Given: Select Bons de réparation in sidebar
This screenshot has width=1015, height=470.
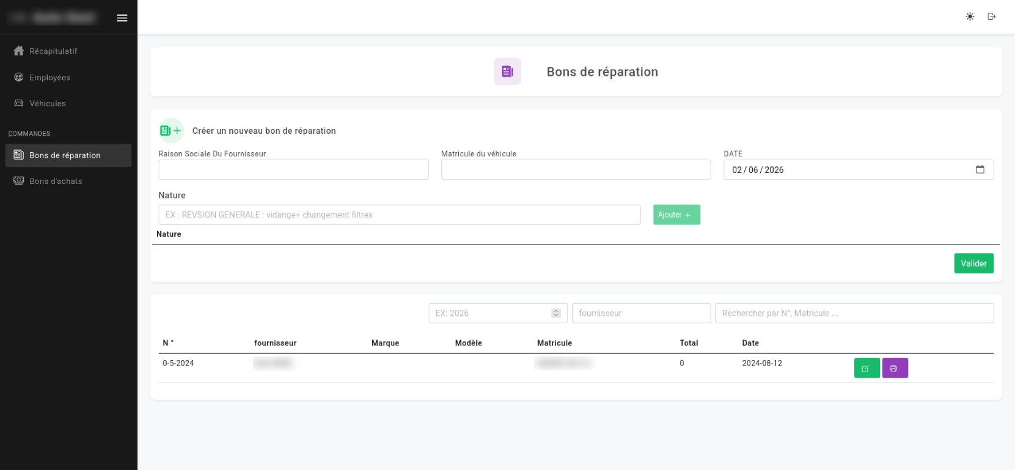Looking at the screenshot, I should [x=65, y=155].
